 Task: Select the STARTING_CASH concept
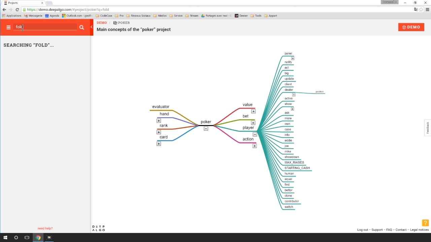pos(297,168)
